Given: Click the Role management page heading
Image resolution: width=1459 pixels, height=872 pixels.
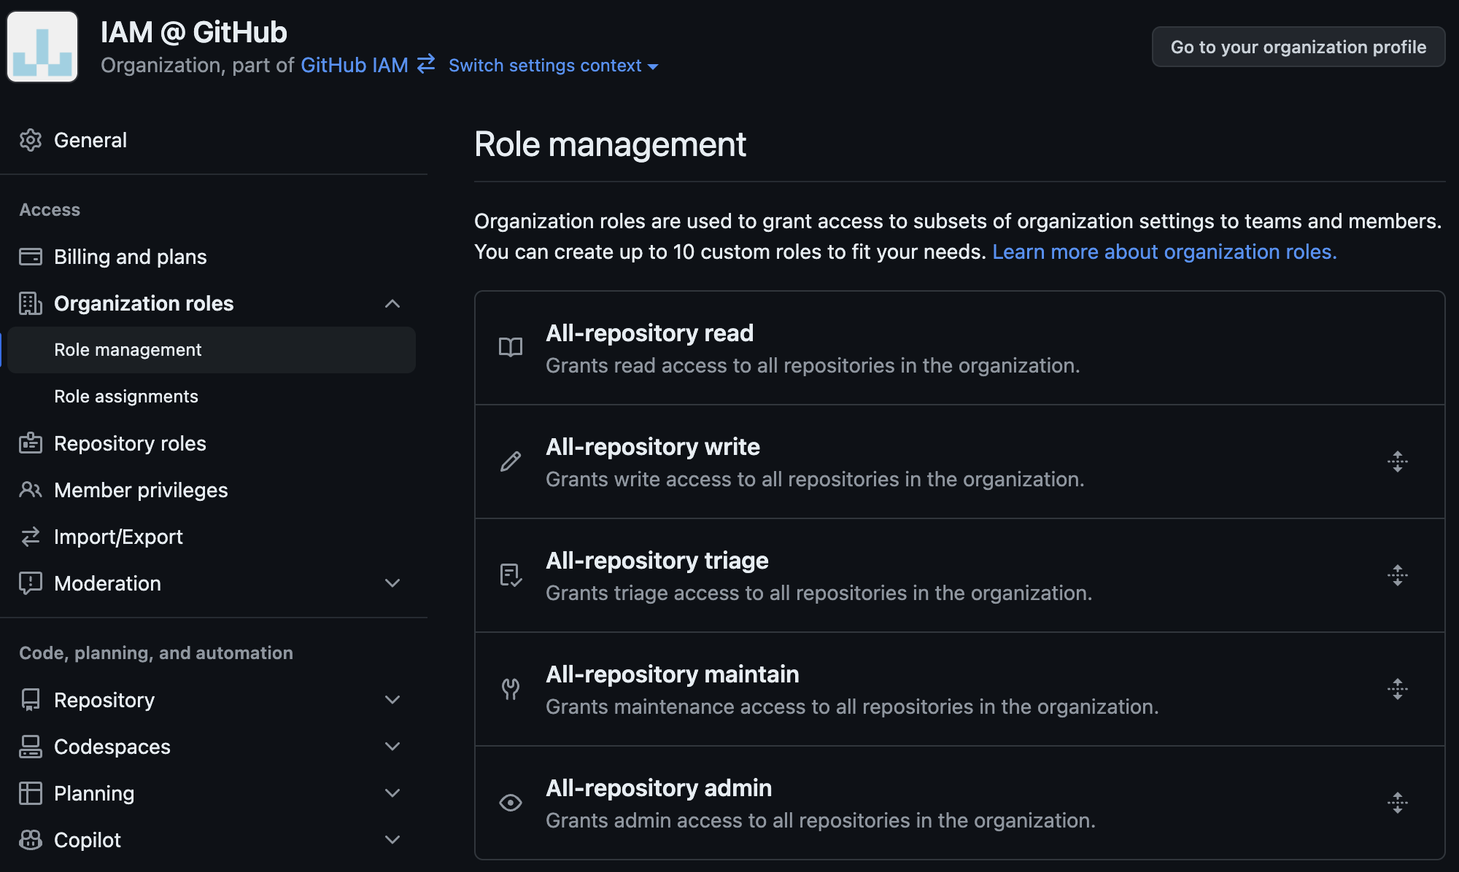Looking at the screenshot, I should [x=610, y=144].
